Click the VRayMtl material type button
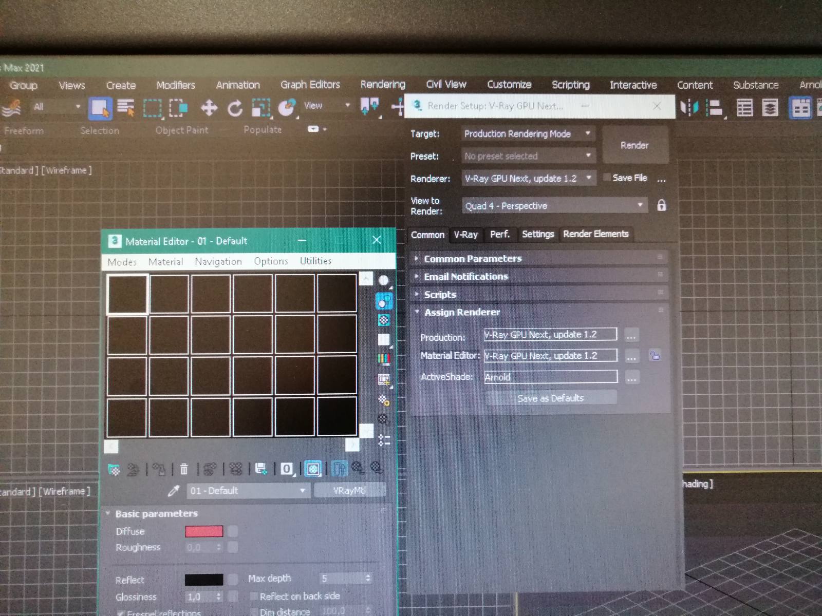The image size is (822, 616). point(349,490)
